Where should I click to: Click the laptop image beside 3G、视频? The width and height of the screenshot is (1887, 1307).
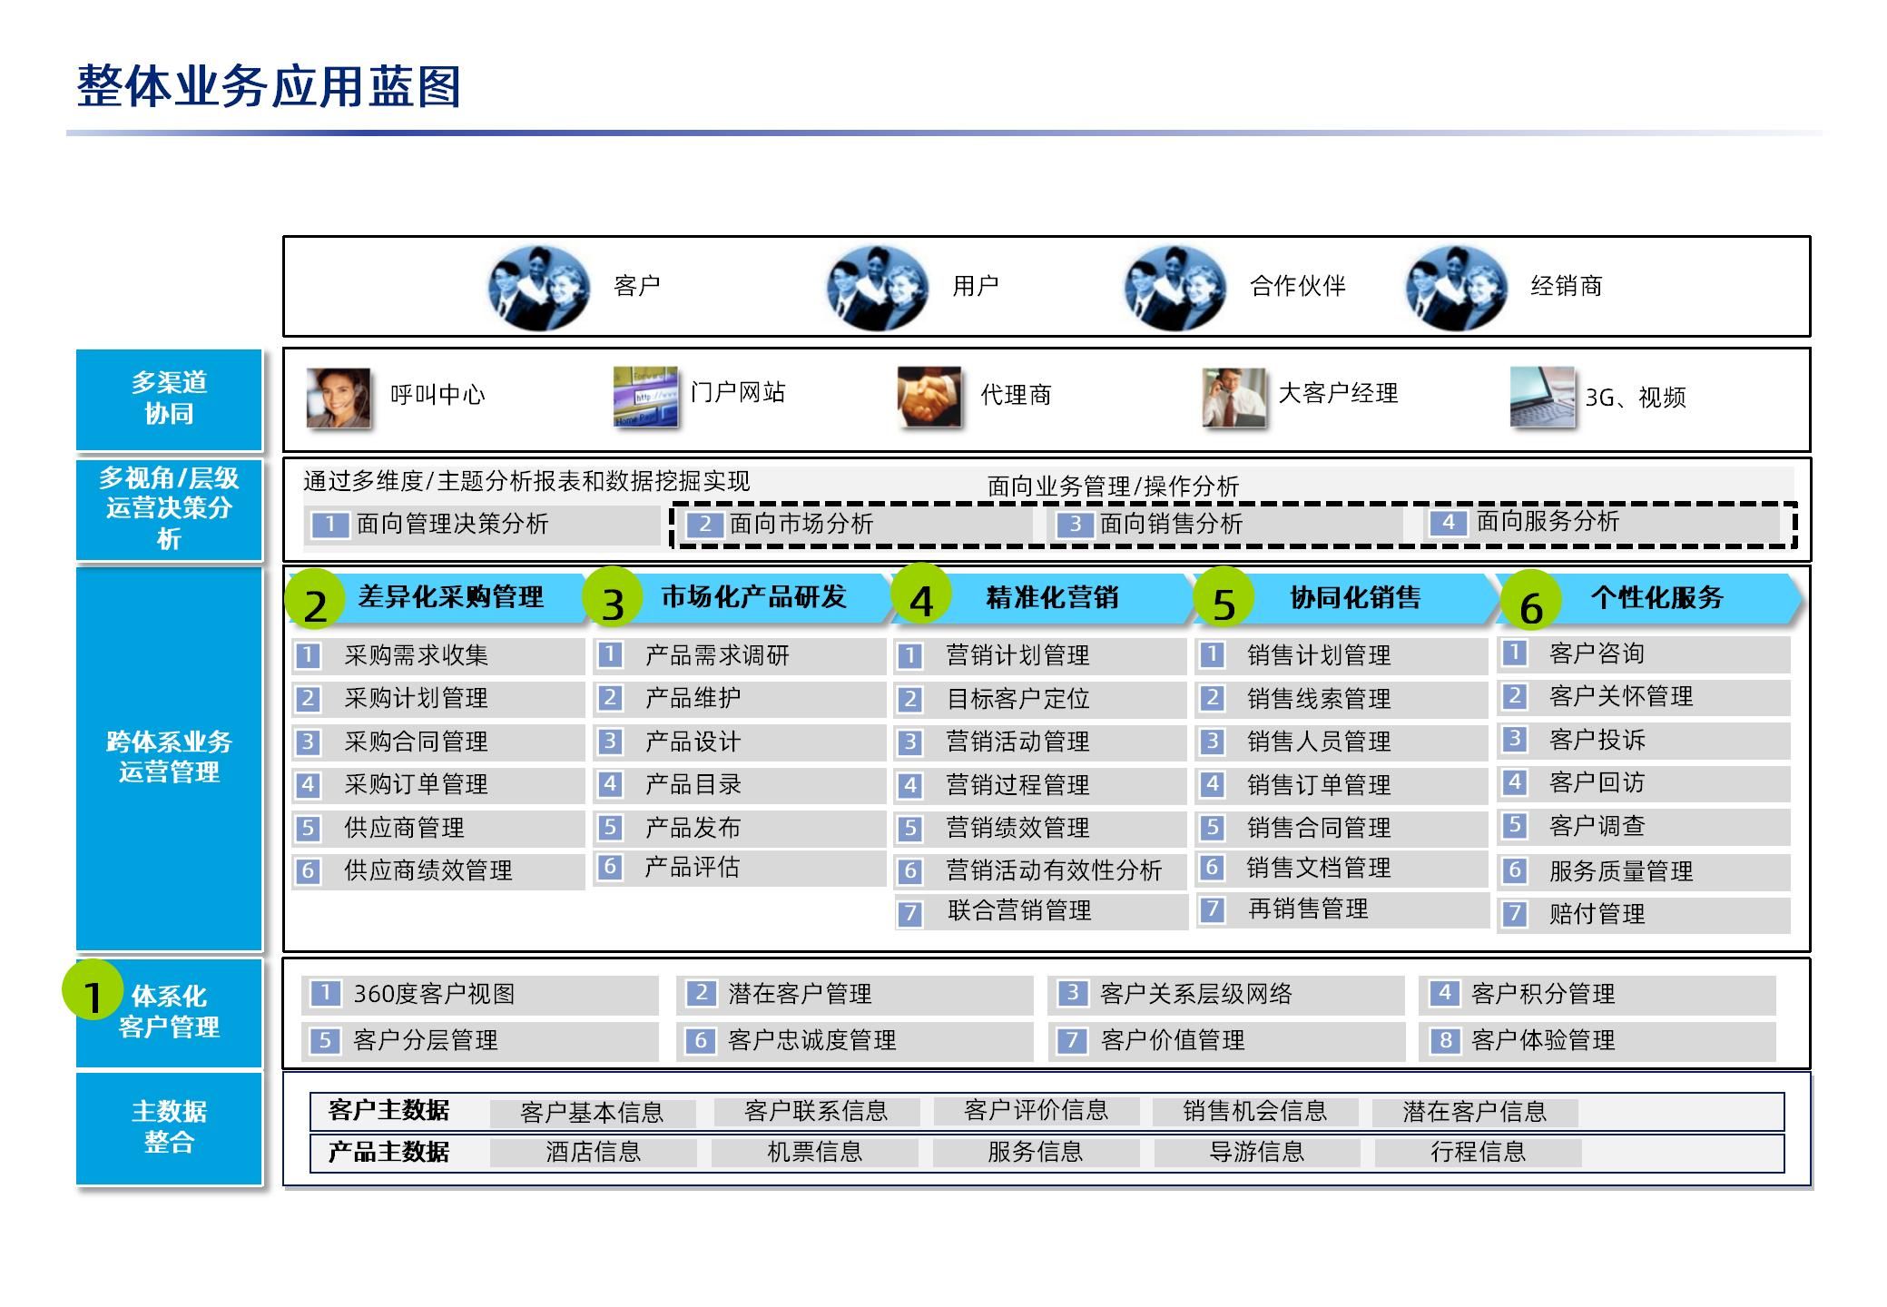[1541, 397]
